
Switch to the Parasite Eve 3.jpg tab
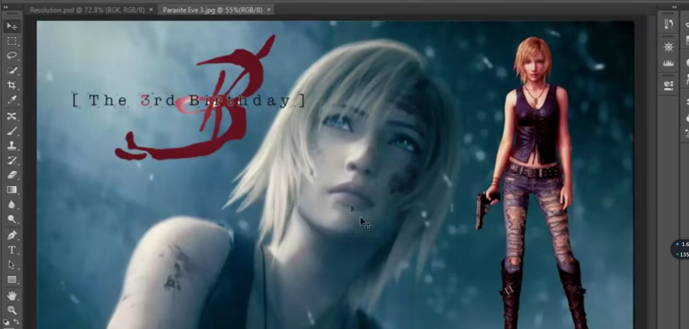[213, 9]
